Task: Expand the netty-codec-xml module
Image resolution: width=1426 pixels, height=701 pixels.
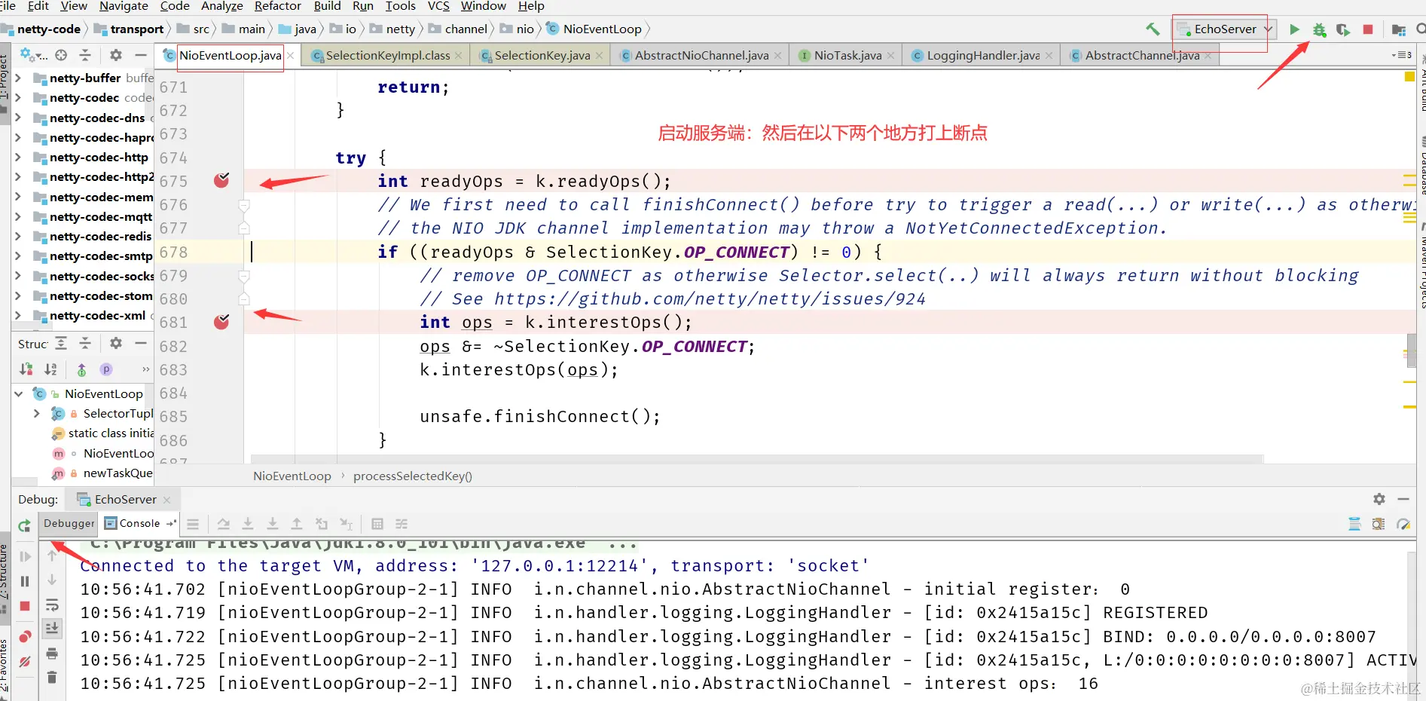Action: coord(18,315)
